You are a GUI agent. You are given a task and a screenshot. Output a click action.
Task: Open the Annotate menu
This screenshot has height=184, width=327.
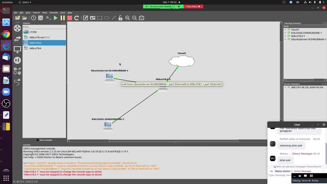[x=54, y=13]
